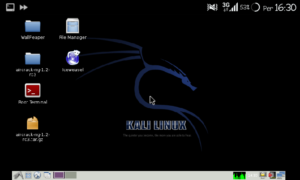
Task: Click the network computers icon in tray
Action: click(280, 175)
